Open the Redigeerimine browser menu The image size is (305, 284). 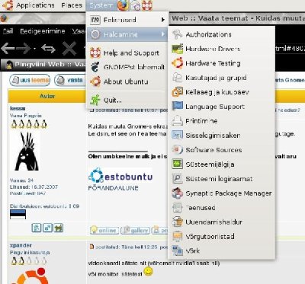(x=43, y=31)
